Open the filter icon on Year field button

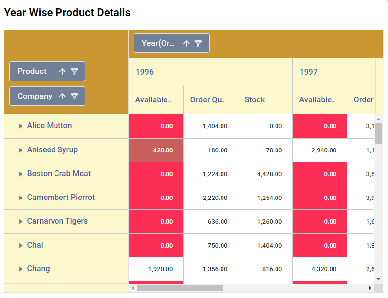pyautogui.click(x=198, y=43)
